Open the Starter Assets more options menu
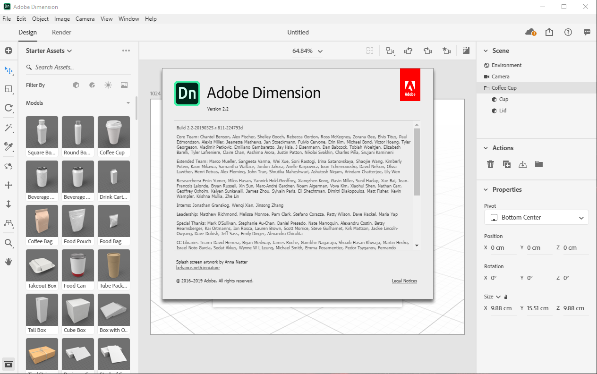Viewport: 597px width, 374px height. (x=126, y=51)
